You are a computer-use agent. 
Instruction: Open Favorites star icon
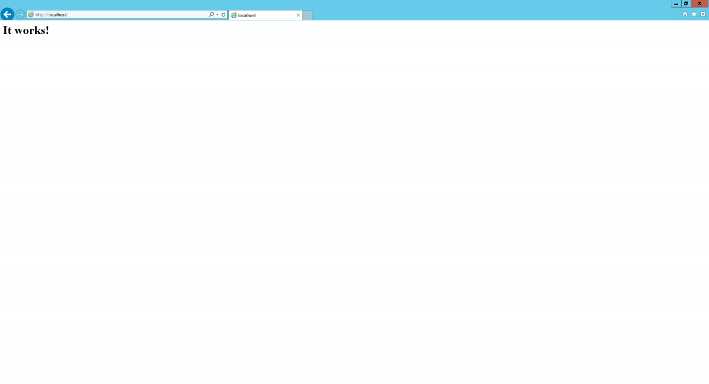[694, 14]
